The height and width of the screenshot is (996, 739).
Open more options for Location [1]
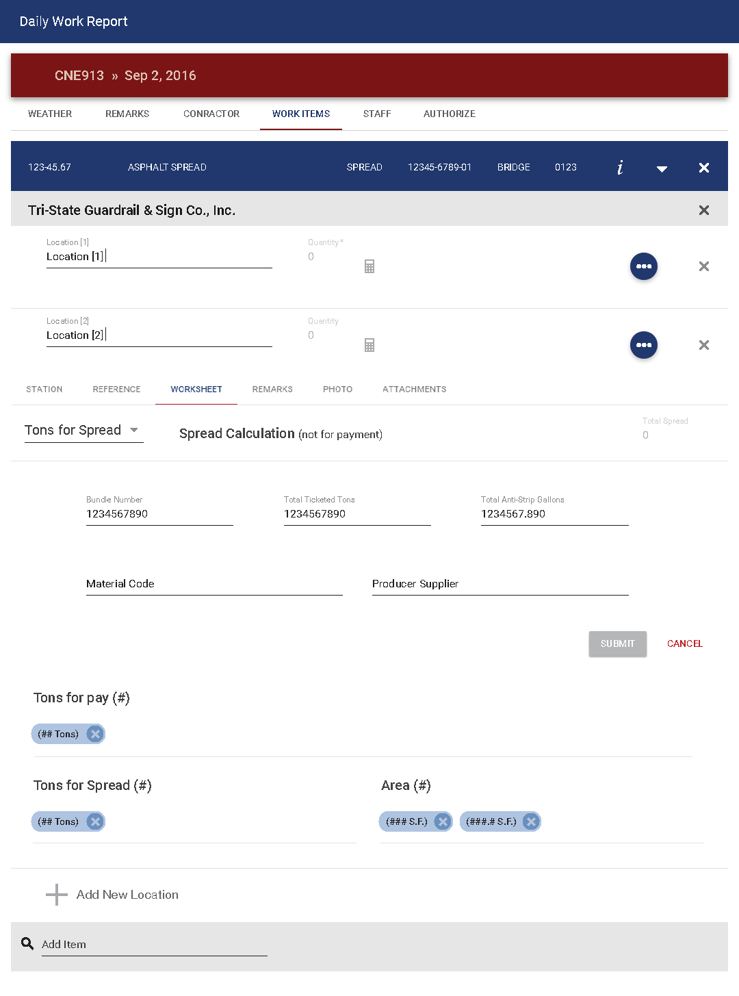(x=644, y=266)
